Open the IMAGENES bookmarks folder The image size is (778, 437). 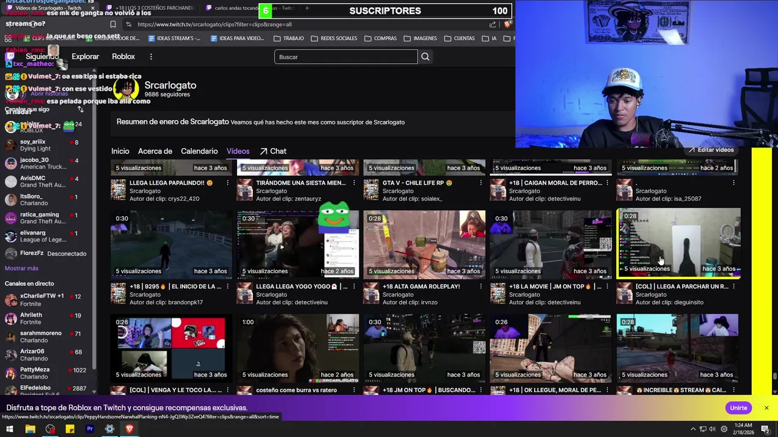[420, 38]
